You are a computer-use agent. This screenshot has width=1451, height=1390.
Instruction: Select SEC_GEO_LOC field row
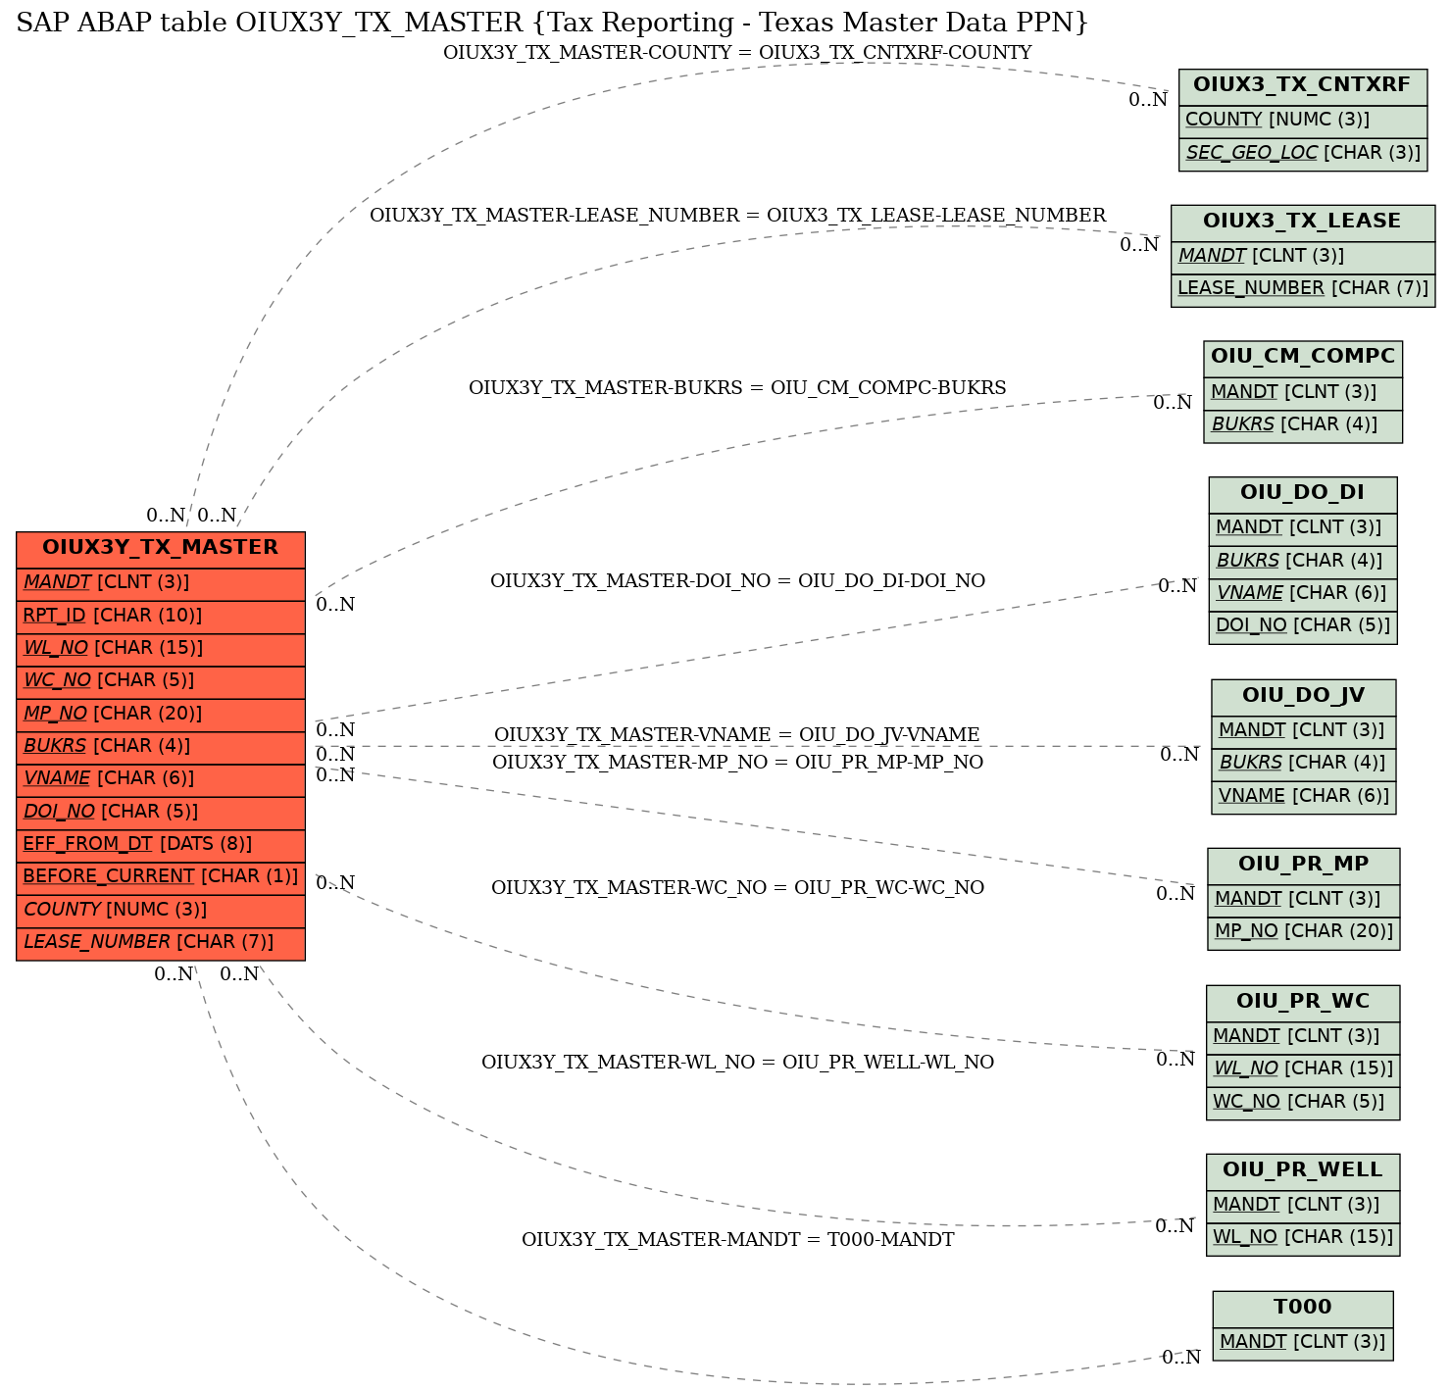click(x=1303, y=154)
